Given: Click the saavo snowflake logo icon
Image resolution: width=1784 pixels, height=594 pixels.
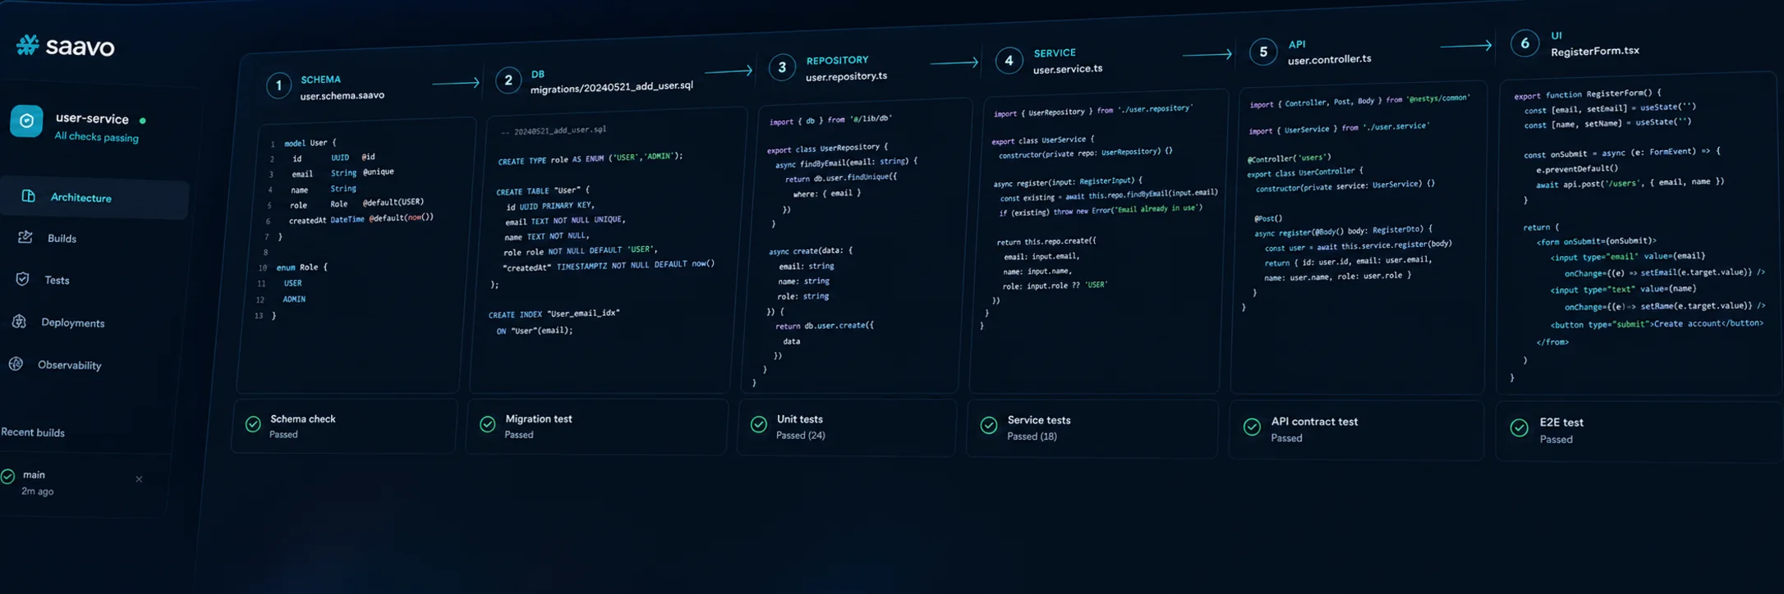Looking at the screenshot, I should [x=28, y=45].
